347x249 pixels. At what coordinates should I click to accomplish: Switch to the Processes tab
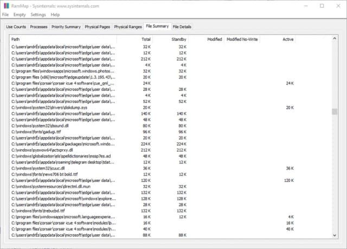point(38,27)
